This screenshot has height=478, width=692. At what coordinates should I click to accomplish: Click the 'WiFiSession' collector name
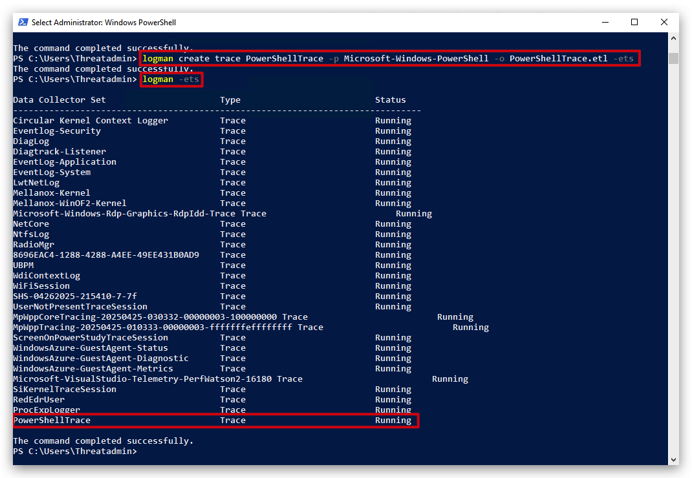click(41, 286)
